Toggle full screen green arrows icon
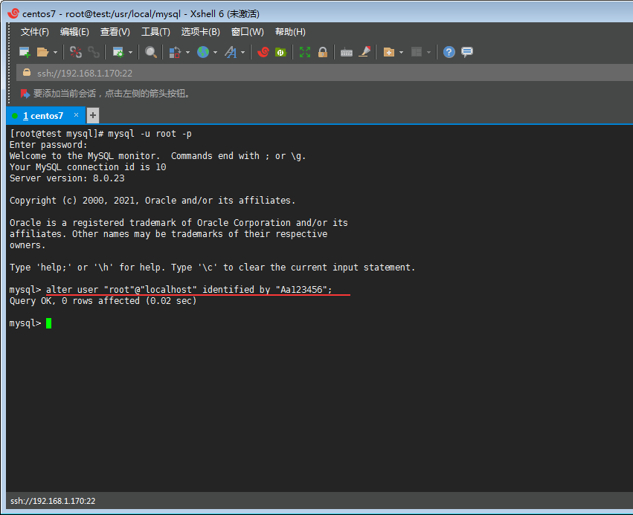The width and height of the screenshot is (633, 515). pyautogui.click(x=305, y=52)
